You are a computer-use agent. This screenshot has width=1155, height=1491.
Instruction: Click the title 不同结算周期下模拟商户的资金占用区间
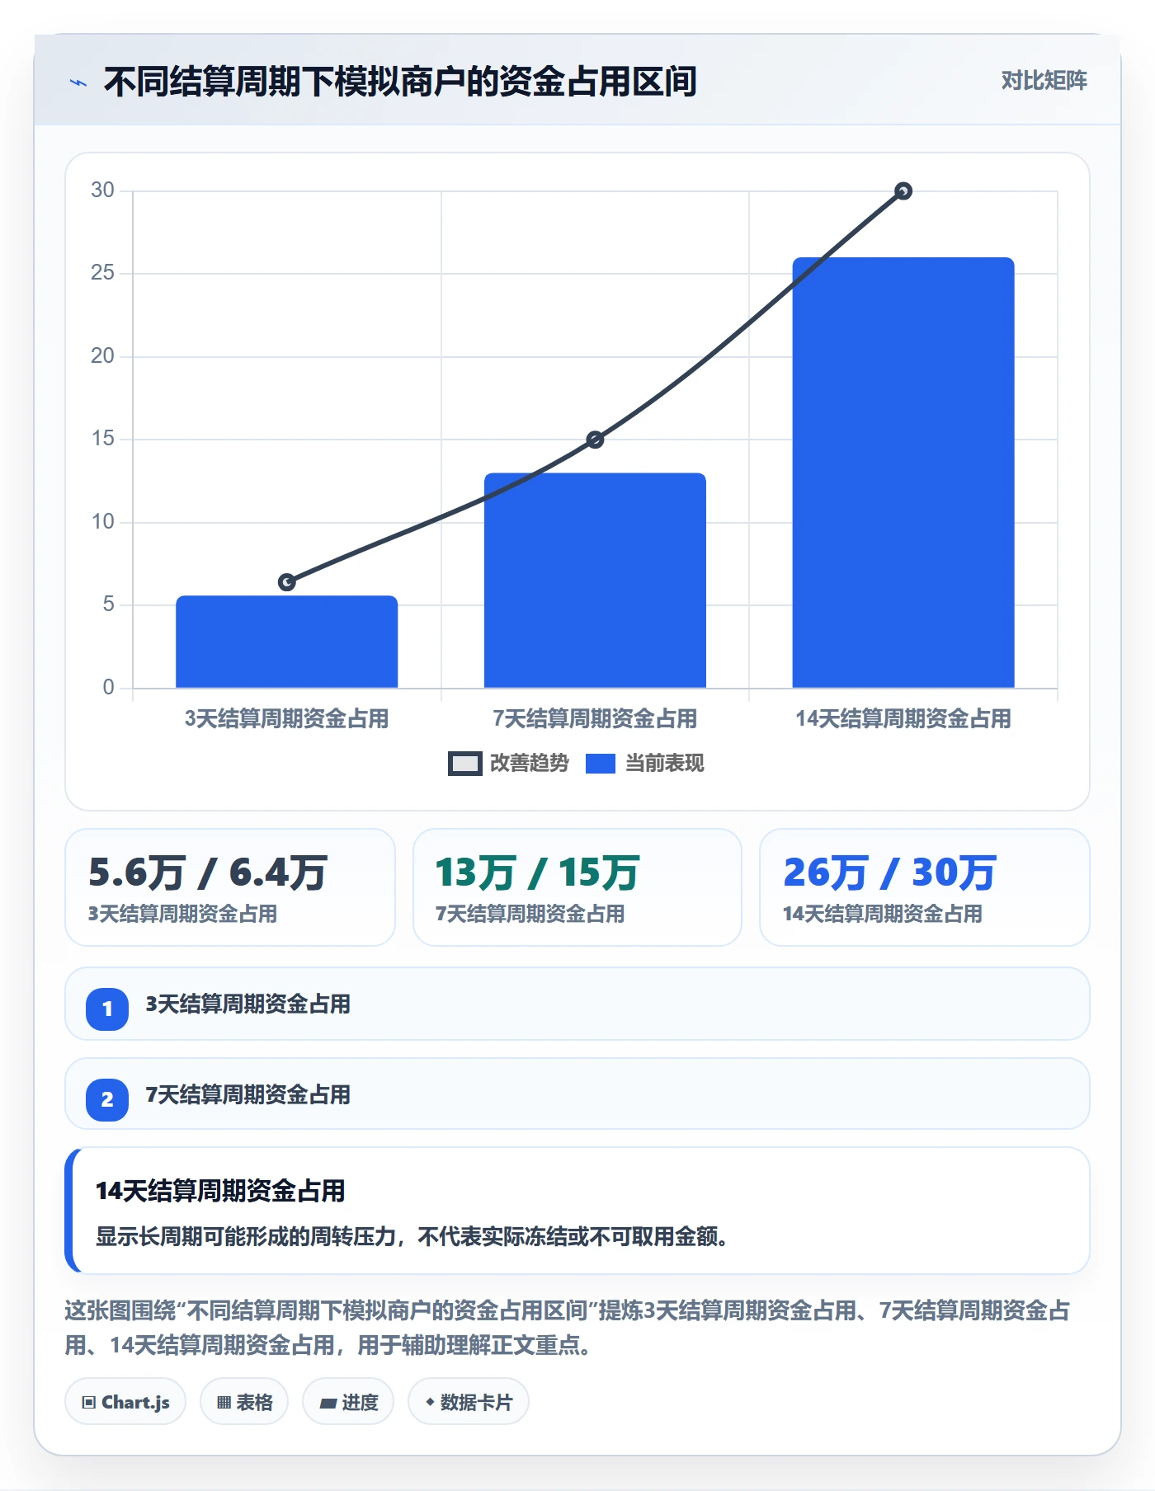tap(400, 82)
